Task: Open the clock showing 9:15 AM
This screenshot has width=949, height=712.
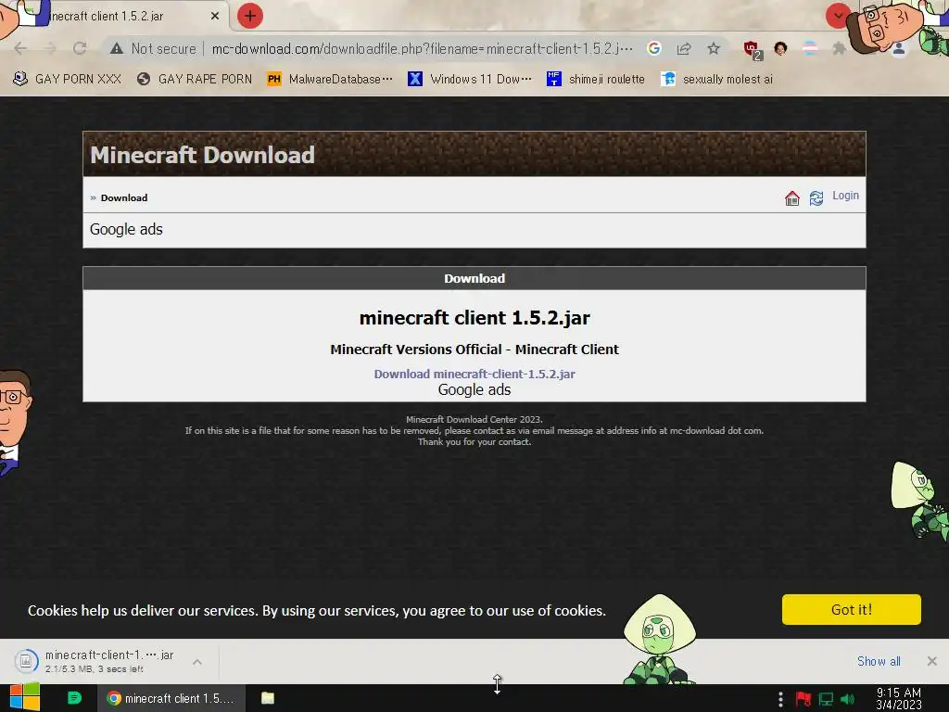Action: click(x=899, y=699)
